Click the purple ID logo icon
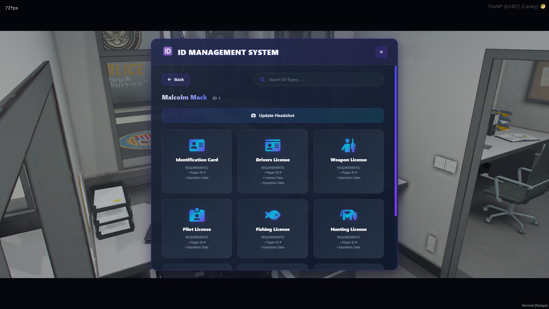 [168, 51]
